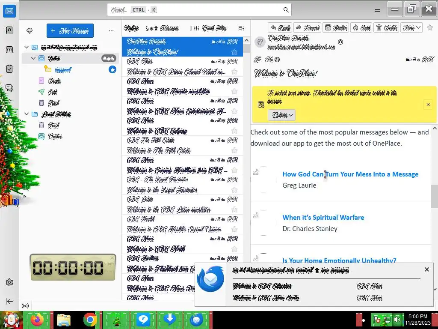438x329 pixels.
Task: Click the New Message button
Action: pos(70,30)
